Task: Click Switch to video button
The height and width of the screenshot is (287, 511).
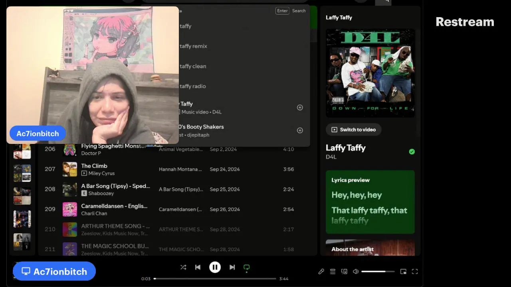Action: (354, 130)
